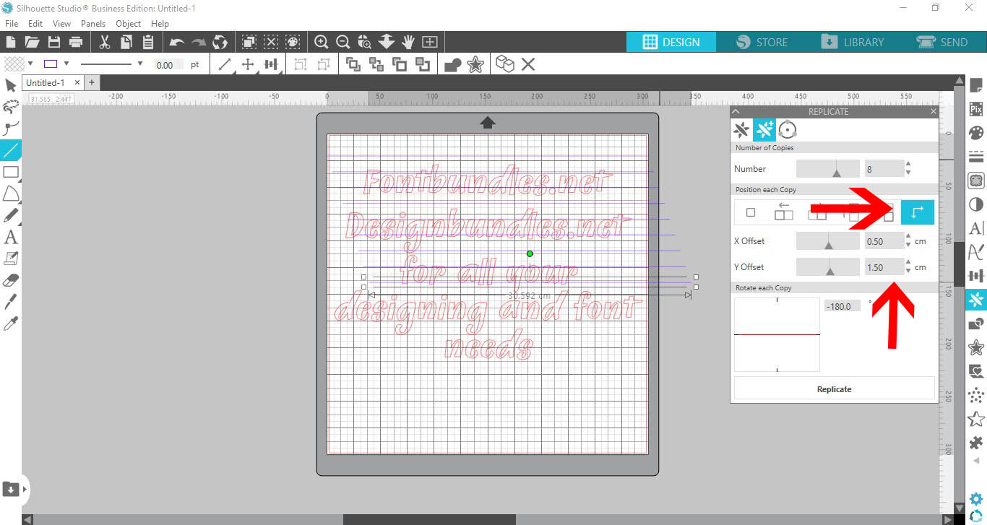Create a new document with the New icon
The width and height of the screenshot is (987, 525).
tap(11, 42)
